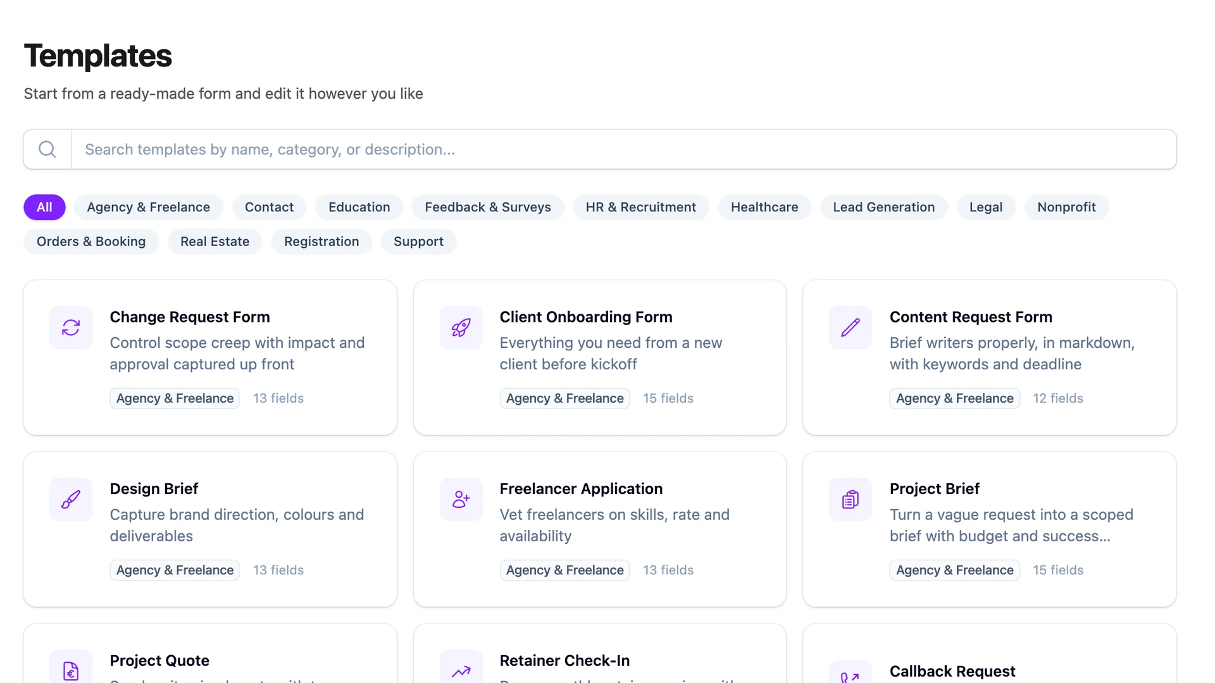Open the Freelancer Application title
1215x683 pixels.
point(581,489)
